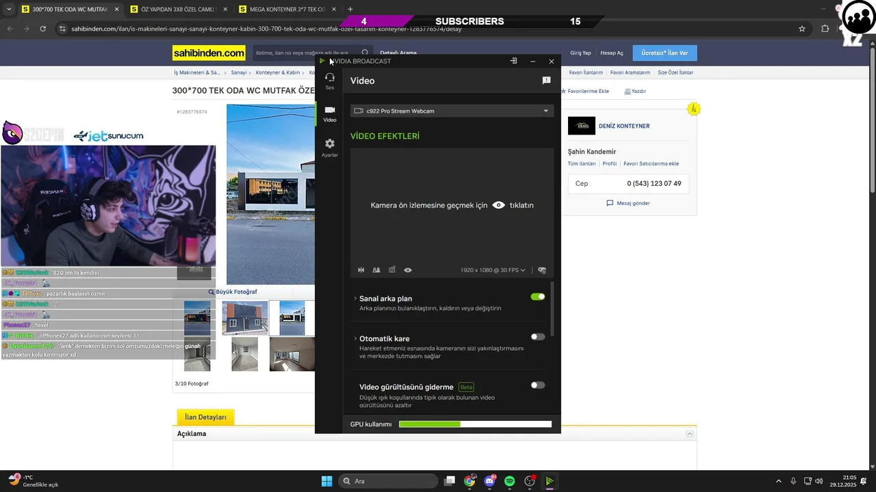Click the Hesap Aç link
Viewport: 876px width, 492px height.
pos(612,53)
